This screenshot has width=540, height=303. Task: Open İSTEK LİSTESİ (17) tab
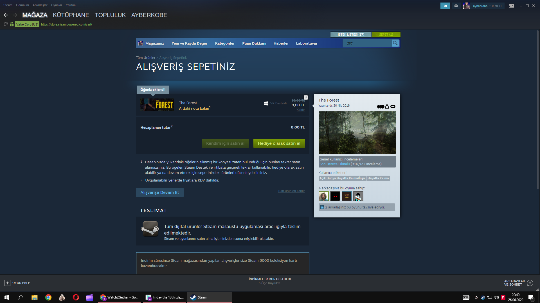coord(351,35)
